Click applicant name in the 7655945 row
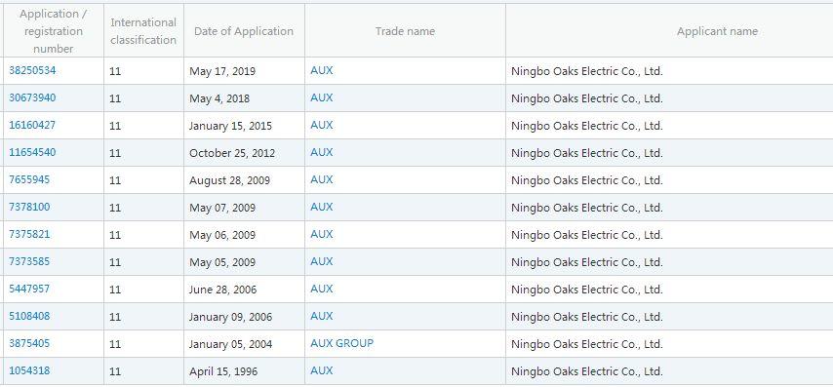 tap(587, 180)
